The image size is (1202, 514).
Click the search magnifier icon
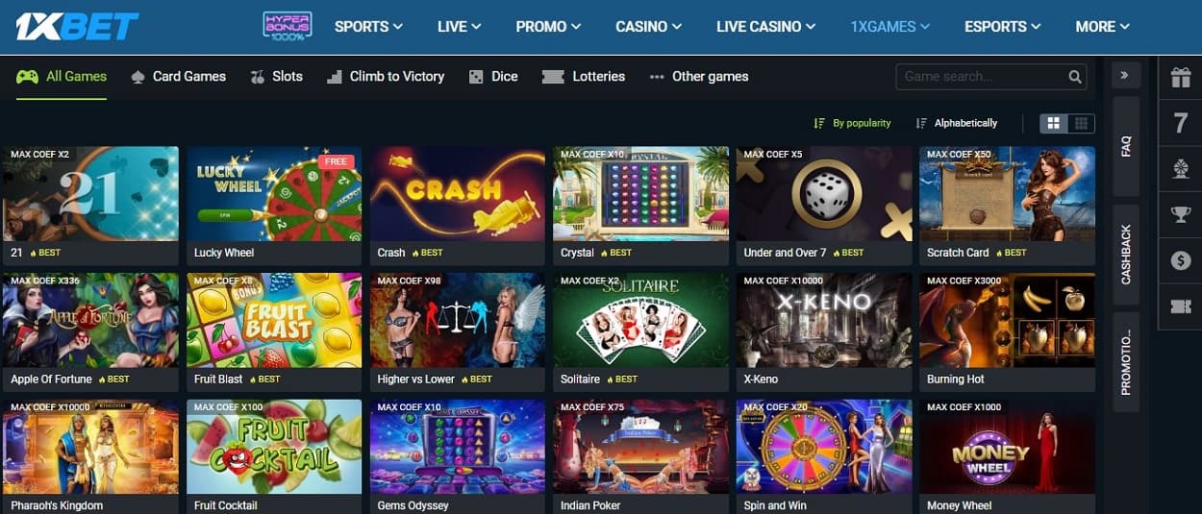coord(1075,77)
